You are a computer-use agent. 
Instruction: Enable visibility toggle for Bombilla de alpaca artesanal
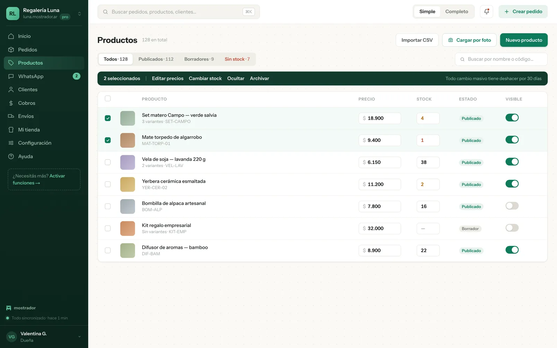512,206
